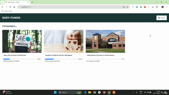Click the Rural Kenya 0% progress bar
169x95 pixels.
(x=104, y=59)
